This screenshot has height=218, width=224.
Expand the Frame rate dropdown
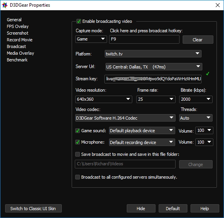156,99
